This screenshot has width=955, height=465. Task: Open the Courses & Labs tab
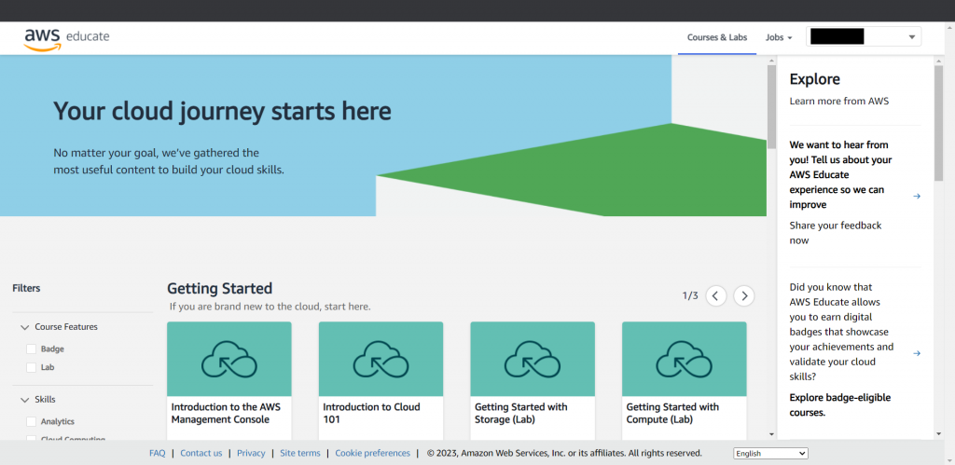click(717, 37)
